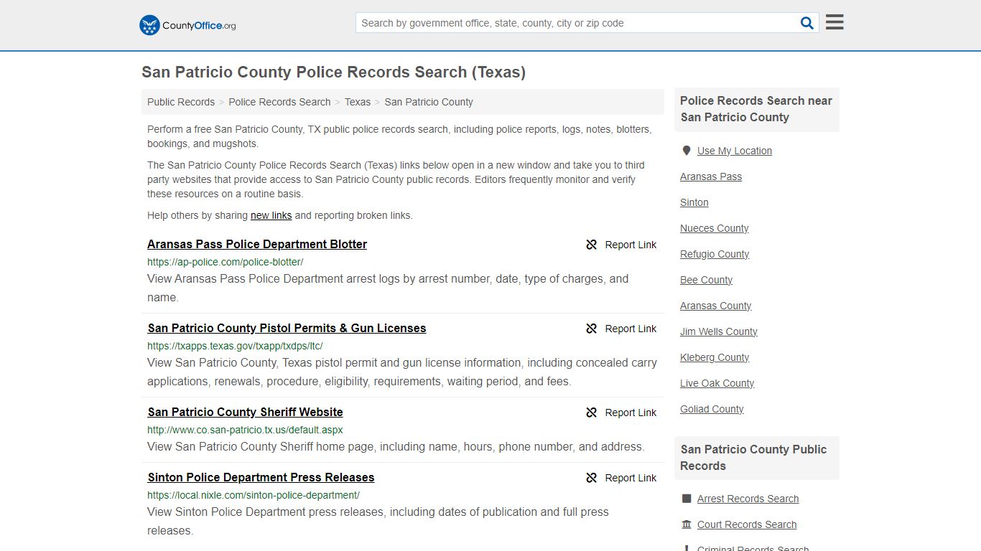Open Arrest Records Search link

pyautogui.click(x=748, y=499)
